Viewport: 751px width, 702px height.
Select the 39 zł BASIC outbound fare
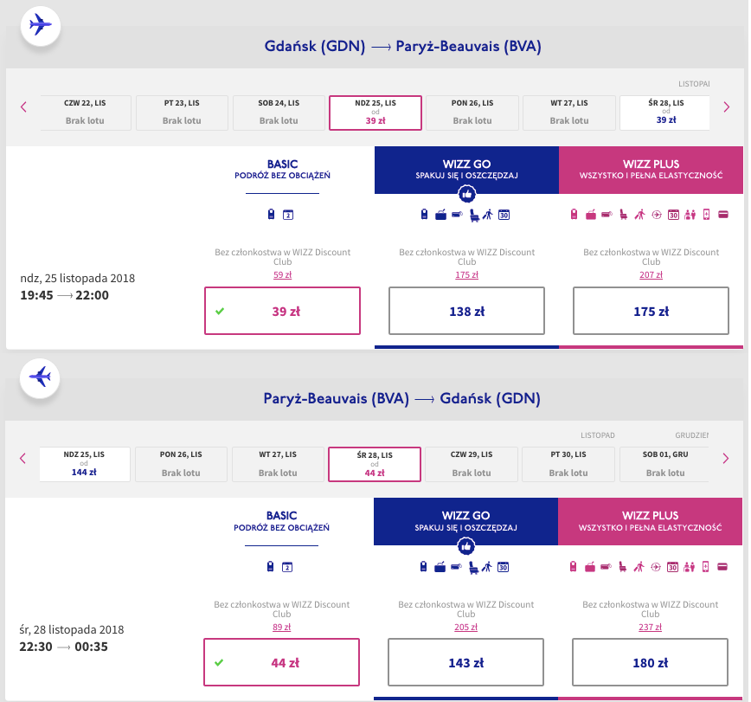(x=282, y=311)
